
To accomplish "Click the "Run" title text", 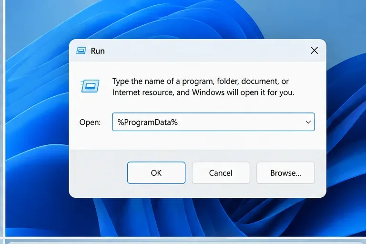I will pyautogui.click(x=98, y=51).
